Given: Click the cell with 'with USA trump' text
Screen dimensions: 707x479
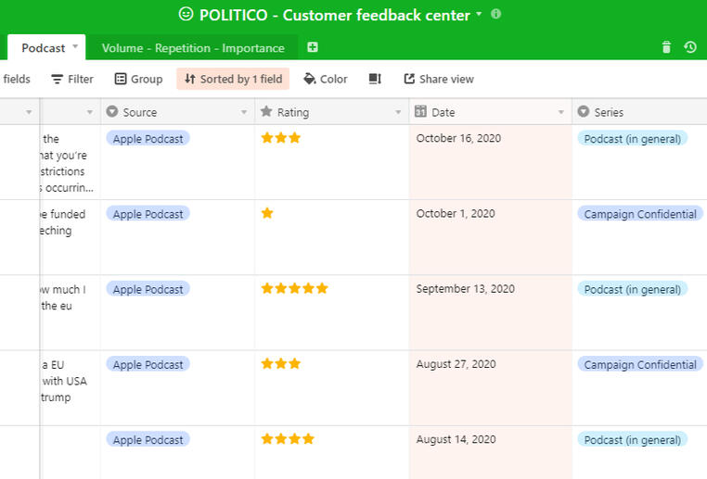Looking at the screenshot, I should tap(70, 387).
